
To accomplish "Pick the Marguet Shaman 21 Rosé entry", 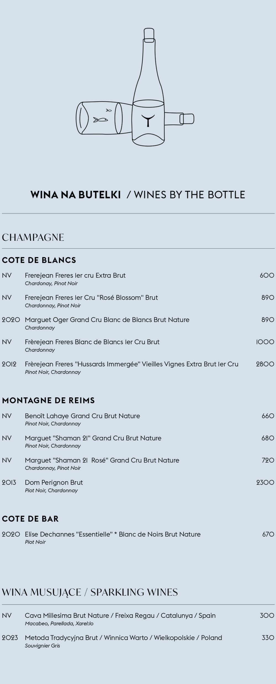I will click(102, 460).
